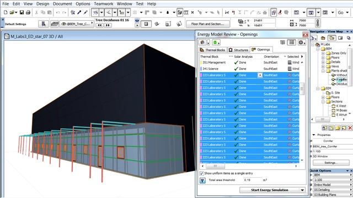353x198 pixels.
Task: Click the 3D window view icon
Action: click(311, 13)
